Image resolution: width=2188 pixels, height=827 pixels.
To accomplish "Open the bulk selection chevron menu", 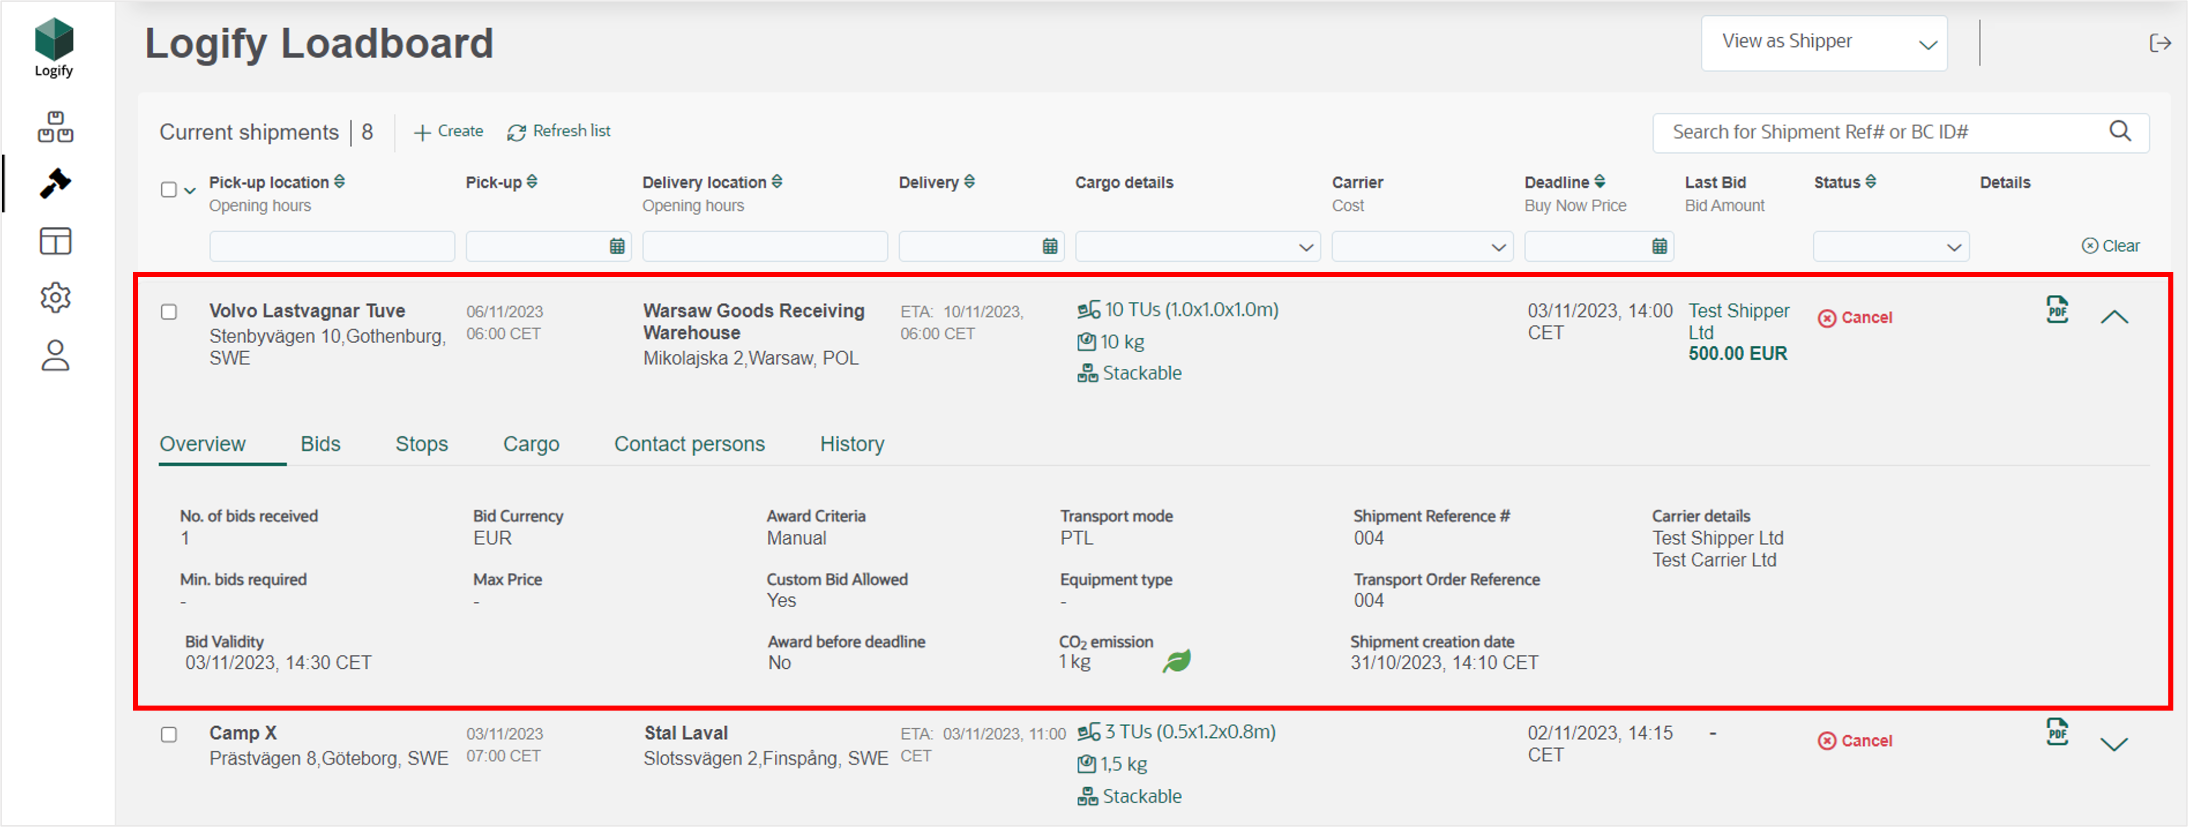I will pyautogui.click(x=190, y=190).
